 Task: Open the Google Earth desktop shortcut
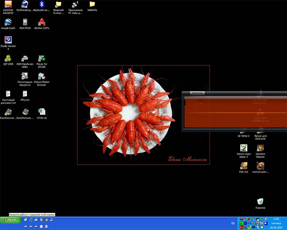coord(8,22)
